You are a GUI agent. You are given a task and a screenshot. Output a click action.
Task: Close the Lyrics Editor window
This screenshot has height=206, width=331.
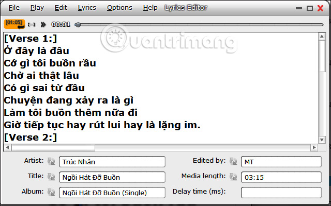click(x=321, y=8)
